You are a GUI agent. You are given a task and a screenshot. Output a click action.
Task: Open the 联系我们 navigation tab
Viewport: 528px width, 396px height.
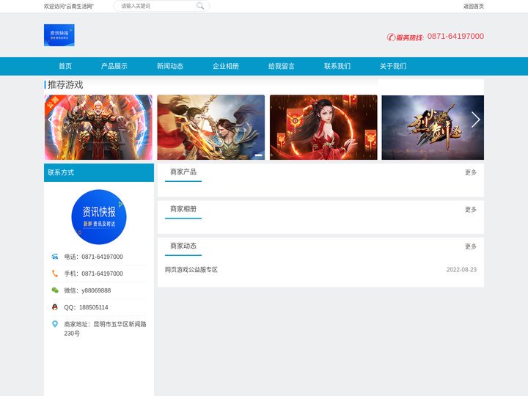tap(337, 66)
